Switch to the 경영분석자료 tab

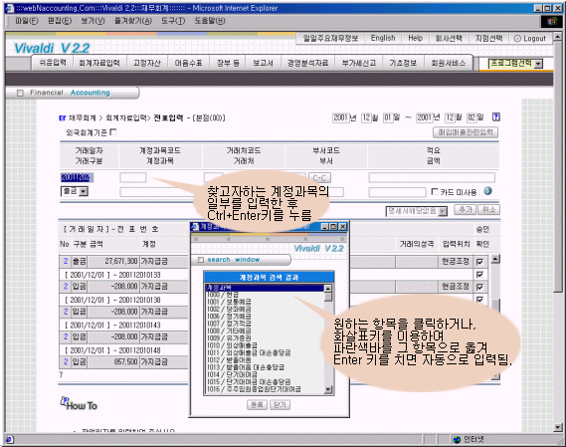point(307,63)
